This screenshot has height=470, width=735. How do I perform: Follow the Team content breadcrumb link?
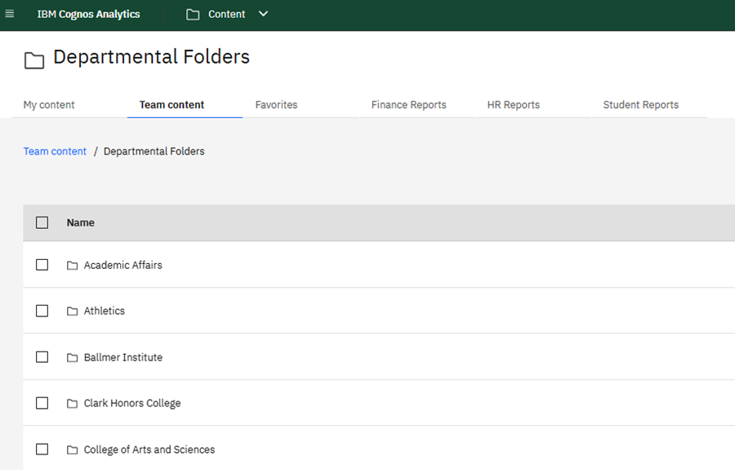coord(55,151)
